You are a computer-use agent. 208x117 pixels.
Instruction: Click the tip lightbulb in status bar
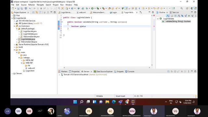(196, 96)
